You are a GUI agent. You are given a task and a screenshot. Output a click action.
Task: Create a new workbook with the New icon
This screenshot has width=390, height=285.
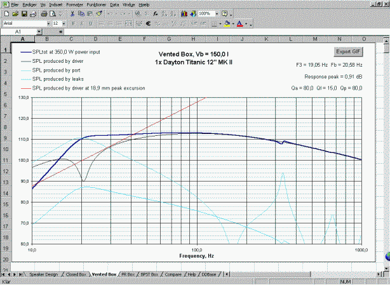[7, 14]
